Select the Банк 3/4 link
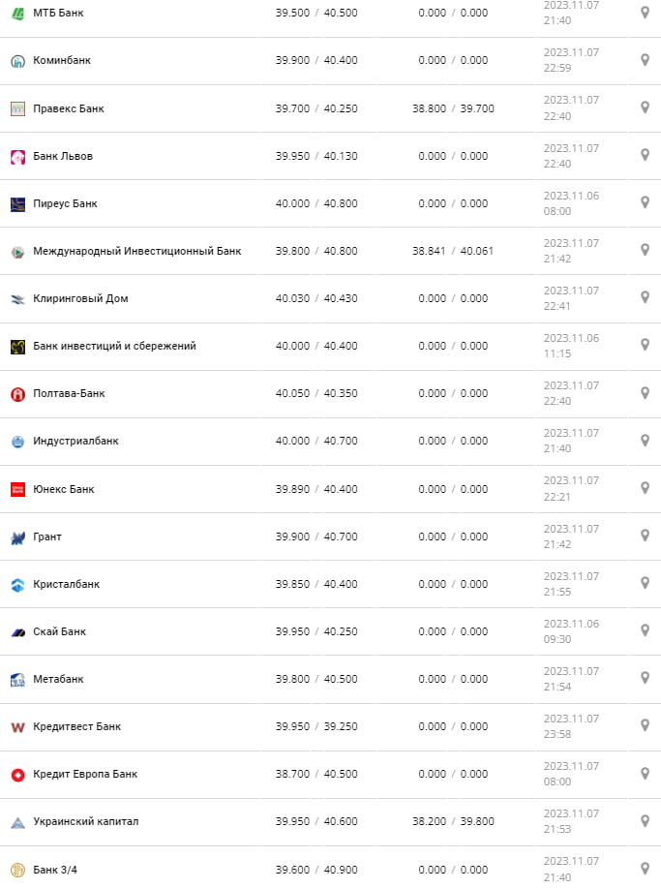This screenshot has width=661, height=889. (55, 870)
